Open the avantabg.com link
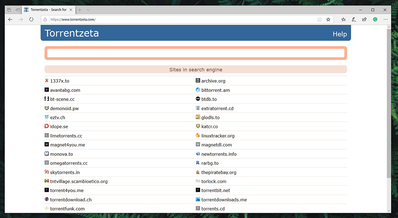Image resolution: width=398 pixels, height=218 pixels. click(x=65, y=90)
